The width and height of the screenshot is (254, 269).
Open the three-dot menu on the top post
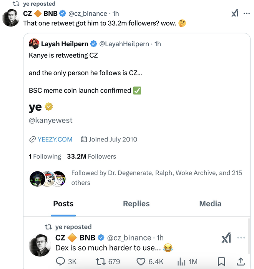coord(247,13)
